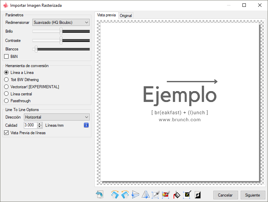Open the Dirección Horizontal dropdown
Screen dimensions: 268x202
(x=57, y=117)
